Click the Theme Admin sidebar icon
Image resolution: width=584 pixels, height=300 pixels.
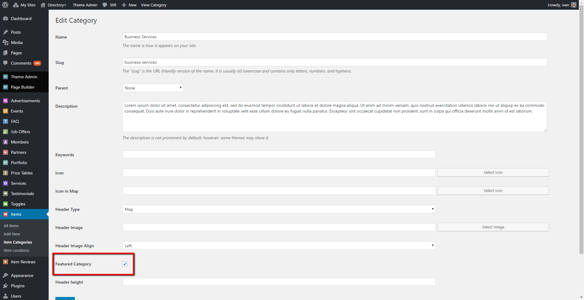pyautogui.click(x=5, y=77)
